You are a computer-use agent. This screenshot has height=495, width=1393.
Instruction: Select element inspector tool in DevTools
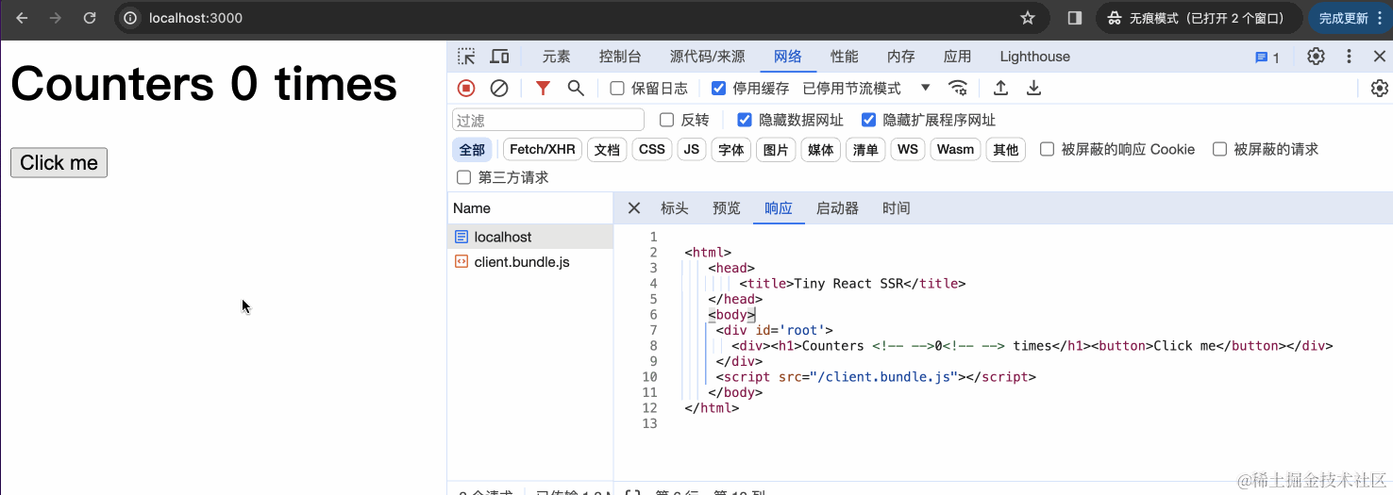point(466,57)
